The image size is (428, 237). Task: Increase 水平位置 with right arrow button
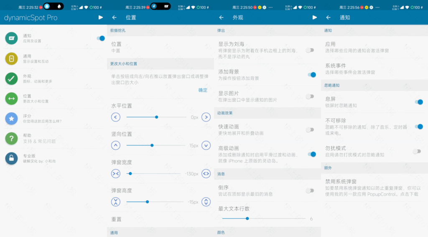click(206, 117)
